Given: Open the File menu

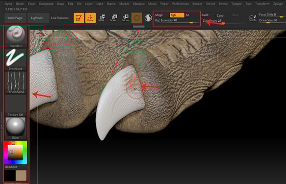Looking at the screenshot, I should 79,4.
